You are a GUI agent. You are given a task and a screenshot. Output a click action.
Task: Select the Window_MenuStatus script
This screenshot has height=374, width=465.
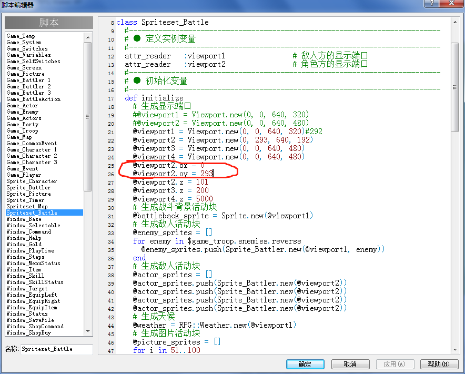[x=34, y=263]
